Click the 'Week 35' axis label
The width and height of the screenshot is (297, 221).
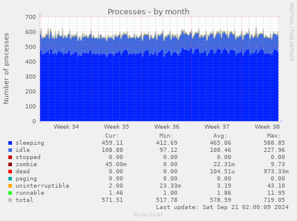click(117, 127)
